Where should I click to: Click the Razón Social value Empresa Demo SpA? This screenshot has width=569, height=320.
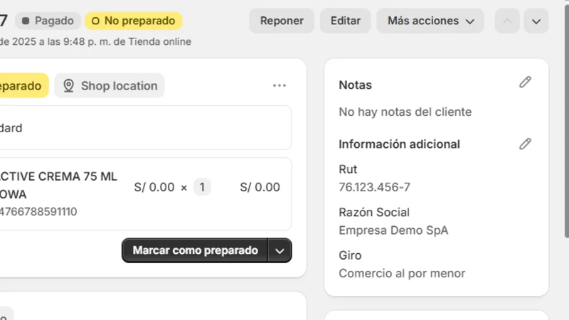pos(393,230)
